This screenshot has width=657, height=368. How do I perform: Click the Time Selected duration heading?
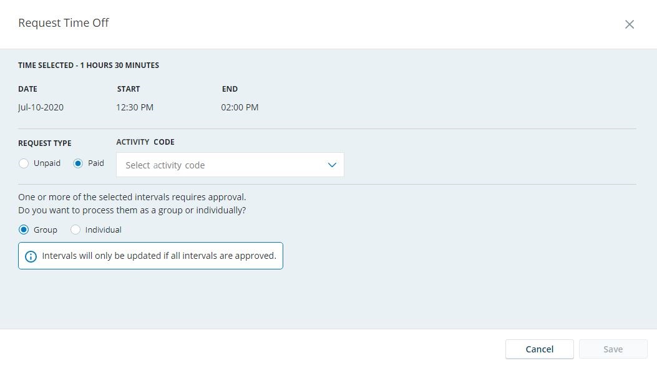(x=89, y=65)
